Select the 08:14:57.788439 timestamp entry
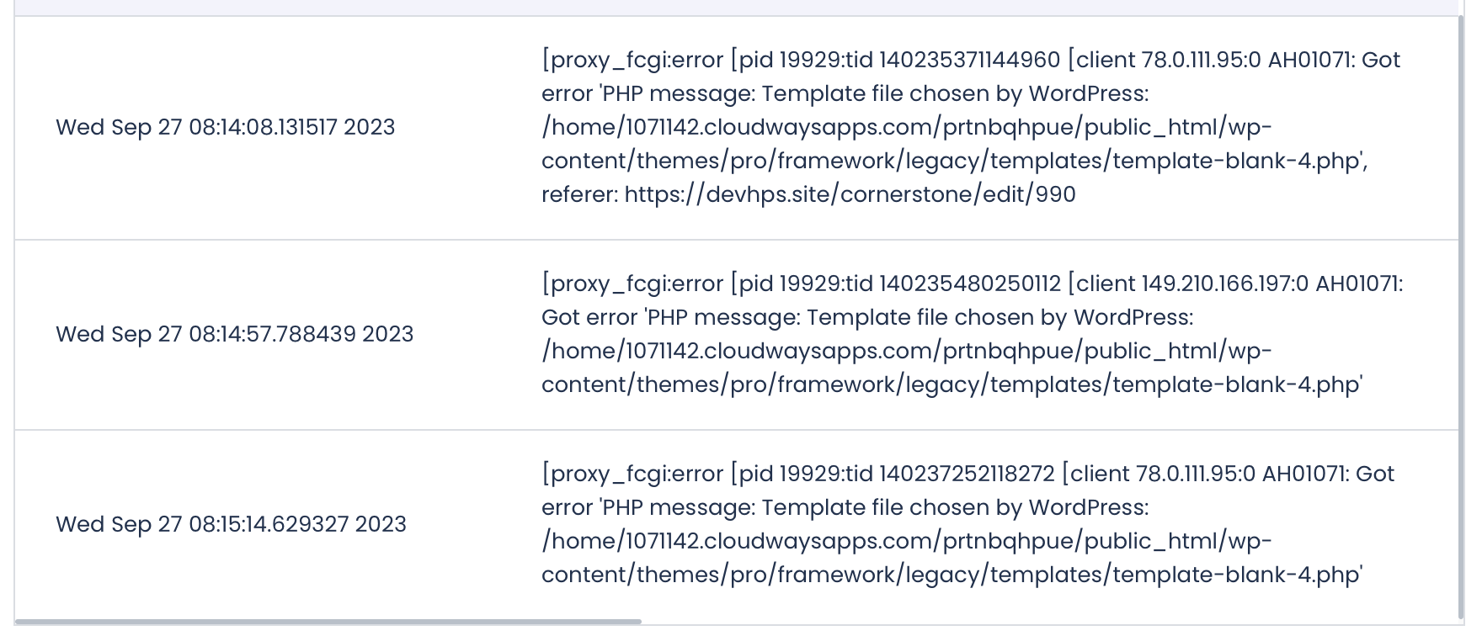This screenshot has width=1482, height=636. pos(234,334)
